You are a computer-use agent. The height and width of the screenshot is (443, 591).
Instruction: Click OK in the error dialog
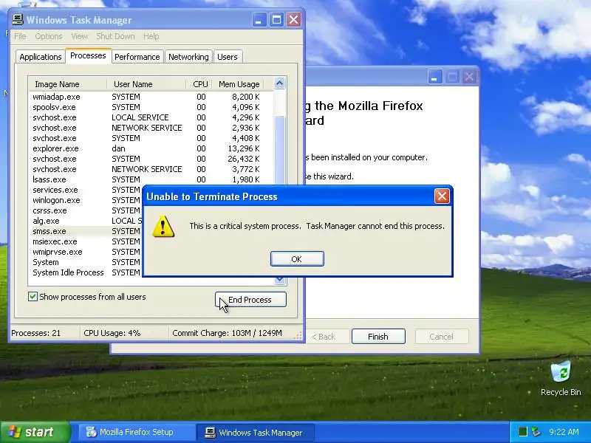(x=297, y=259)
